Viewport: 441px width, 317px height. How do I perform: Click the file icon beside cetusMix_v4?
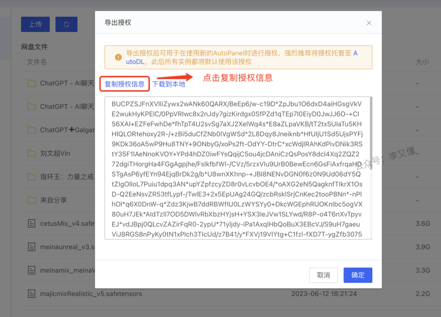[x=31, y=223]
